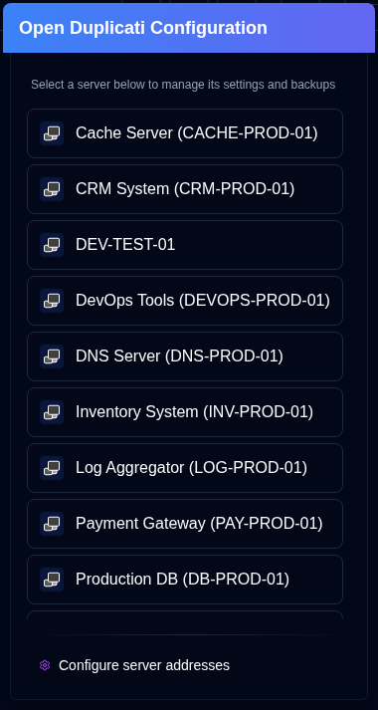Click the server icon beside DevOps Tools
Image resolution: width=378 pixels, height=710 pixels.
pyautogui.click(x=52, y=300)
